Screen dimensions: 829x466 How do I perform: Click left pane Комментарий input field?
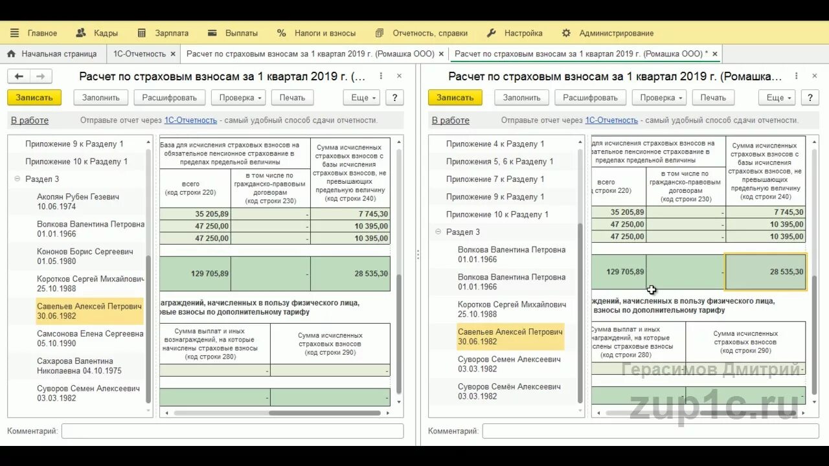click(x=233, y=431)
